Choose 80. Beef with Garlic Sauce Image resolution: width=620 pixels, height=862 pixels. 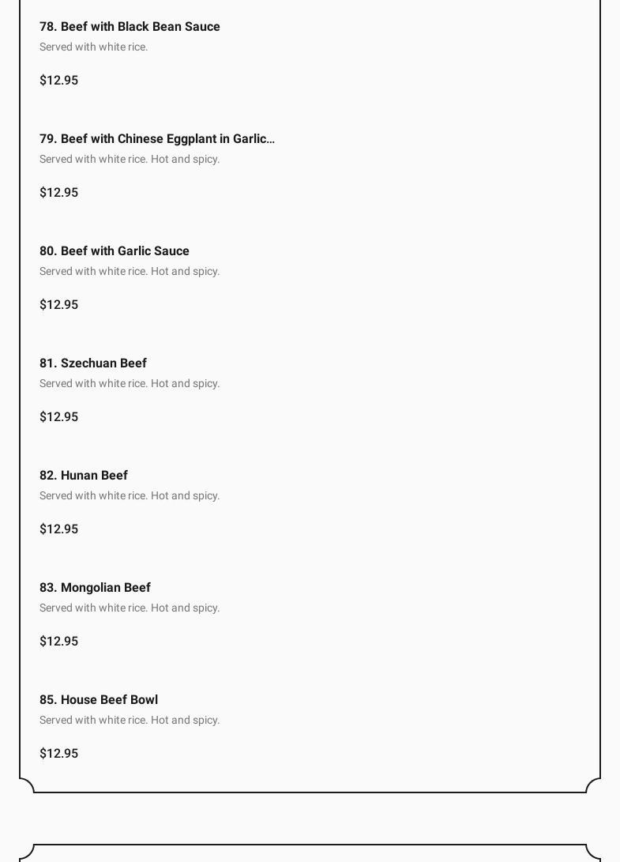coord(115,251)
